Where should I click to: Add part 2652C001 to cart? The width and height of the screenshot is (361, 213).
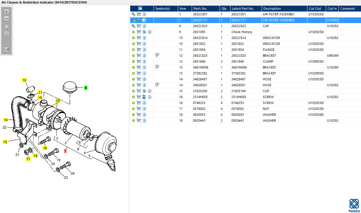[x=139, y=14]
